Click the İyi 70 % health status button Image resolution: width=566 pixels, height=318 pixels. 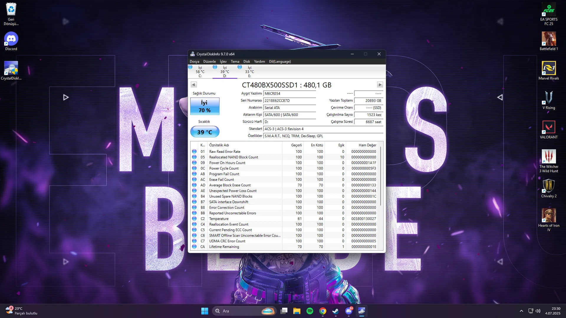[x=205, y=106]
